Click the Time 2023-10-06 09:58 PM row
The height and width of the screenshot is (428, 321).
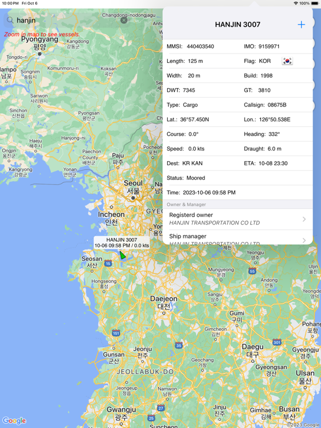tap(237, 192)
